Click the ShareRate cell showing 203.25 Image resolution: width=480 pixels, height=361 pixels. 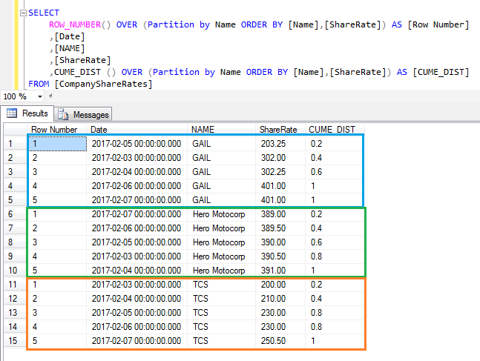pyautogui.click(x=273, y=143)
